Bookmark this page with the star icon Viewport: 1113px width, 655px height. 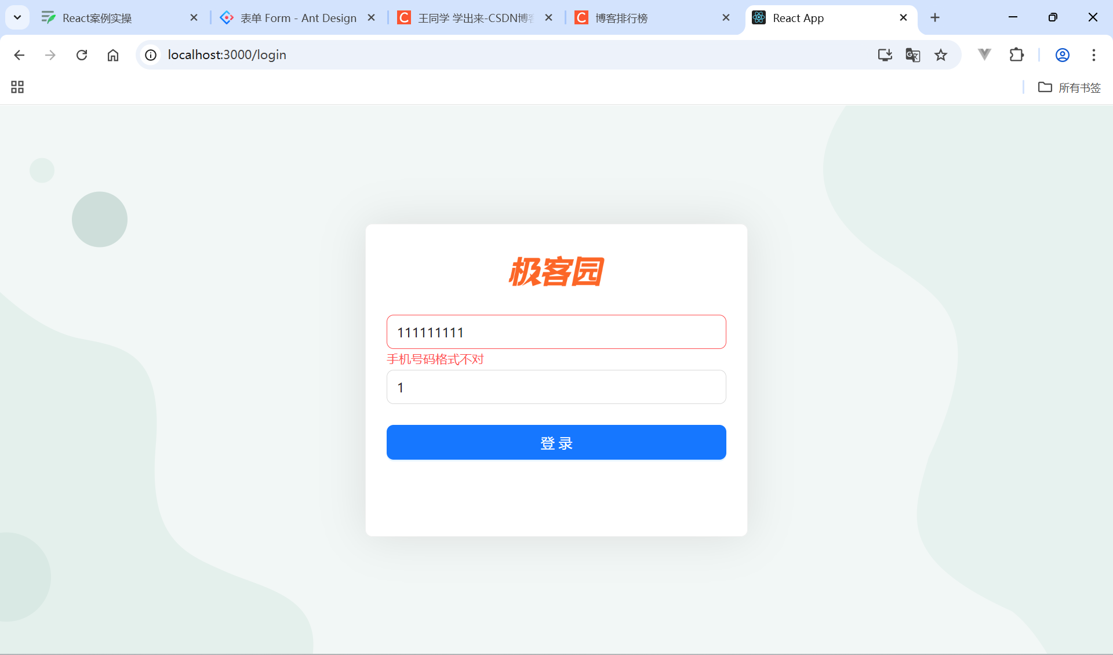pyautogui.click(x=941, y=55)
